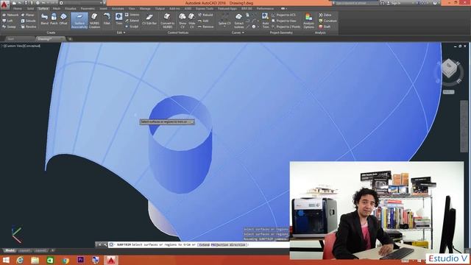The width and height of the screenshot is (471, 265).
Task: Select the Extrude surface tool
Action: coord(28,21)
